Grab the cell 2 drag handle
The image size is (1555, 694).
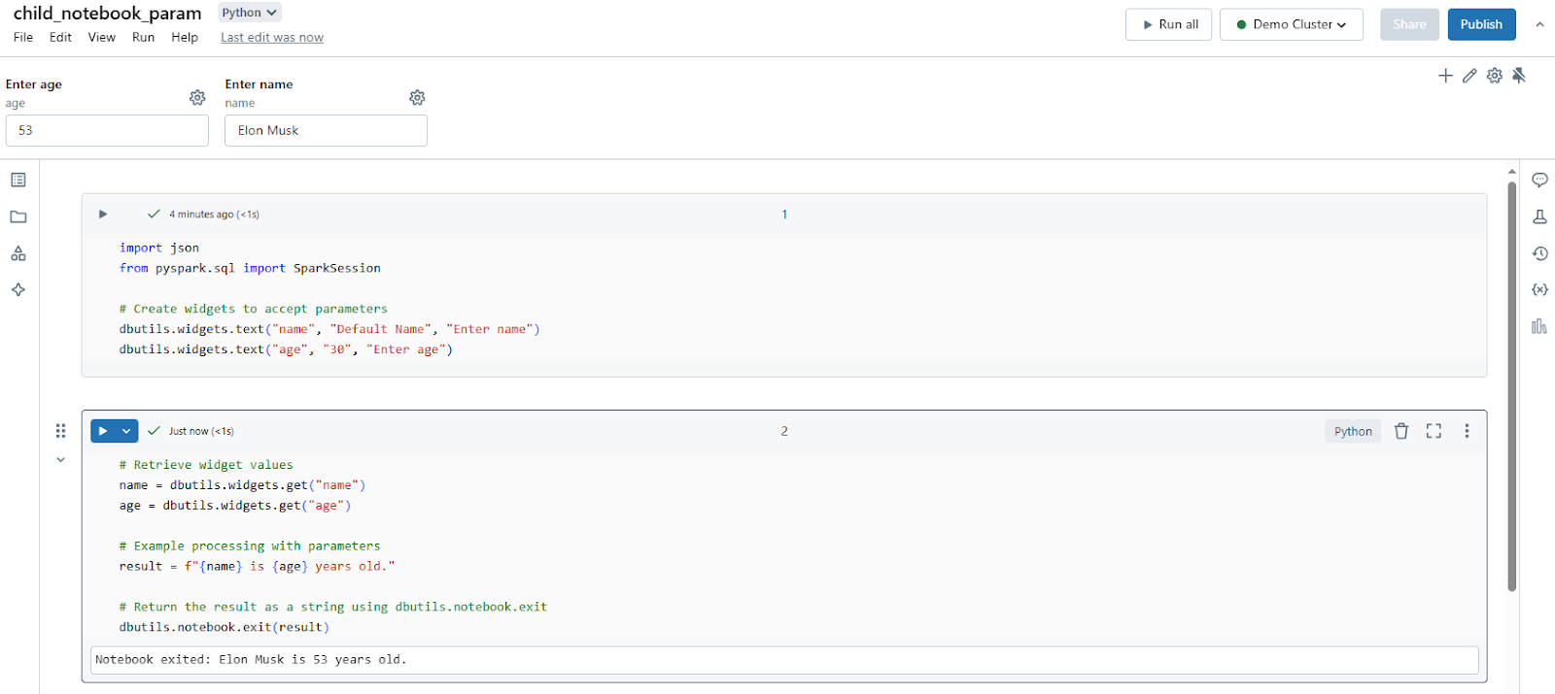click(x=60, y=431)
